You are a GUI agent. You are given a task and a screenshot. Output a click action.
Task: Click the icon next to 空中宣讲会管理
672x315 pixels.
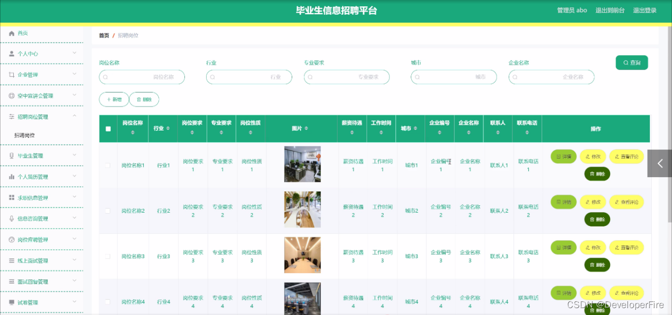tap(12, 96)
